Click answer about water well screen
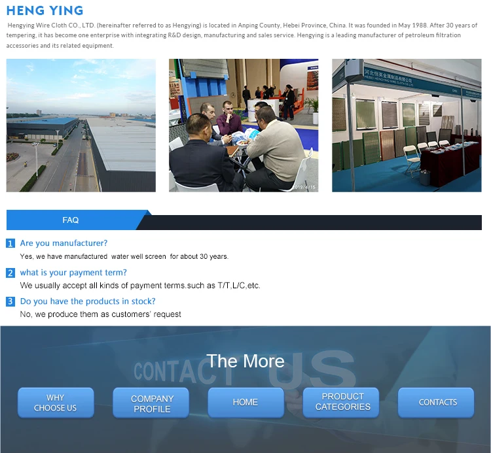The width and height of the screenshot is (491, 453). coord(124,256)
